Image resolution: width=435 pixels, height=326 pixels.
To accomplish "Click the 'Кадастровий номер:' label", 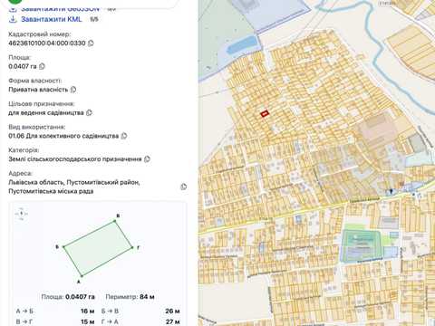I will pyautogui.click(x=40, y=34).
